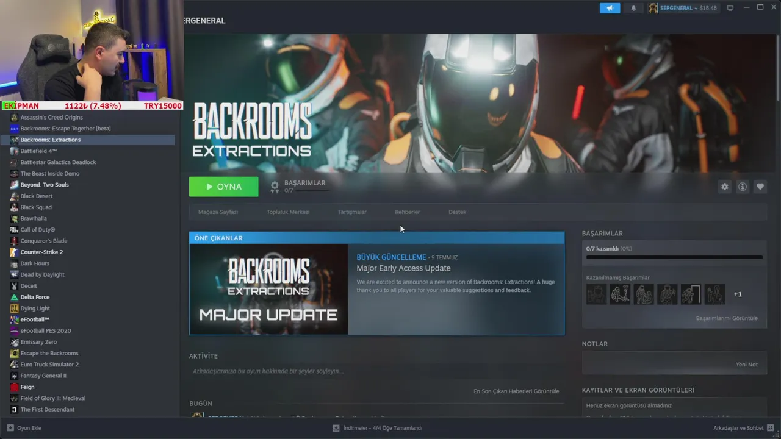This screenshot has width=781, height=439.
Task: Open the Major Update news thumbnail
Action: (x=268, y=289)
